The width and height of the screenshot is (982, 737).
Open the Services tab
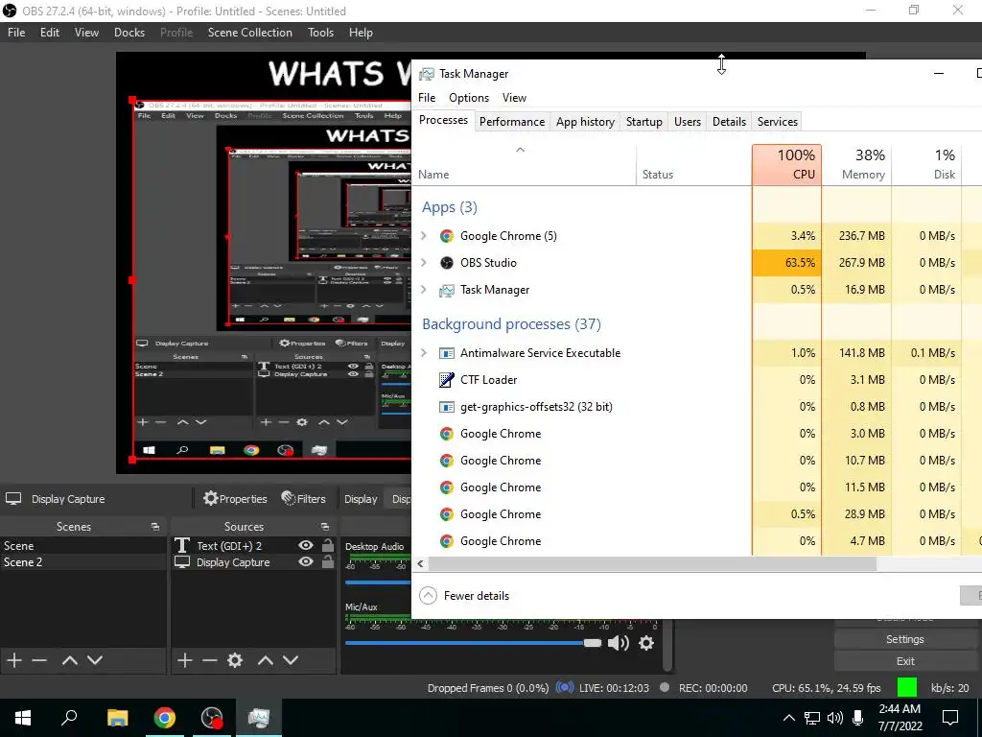[777, 122]
